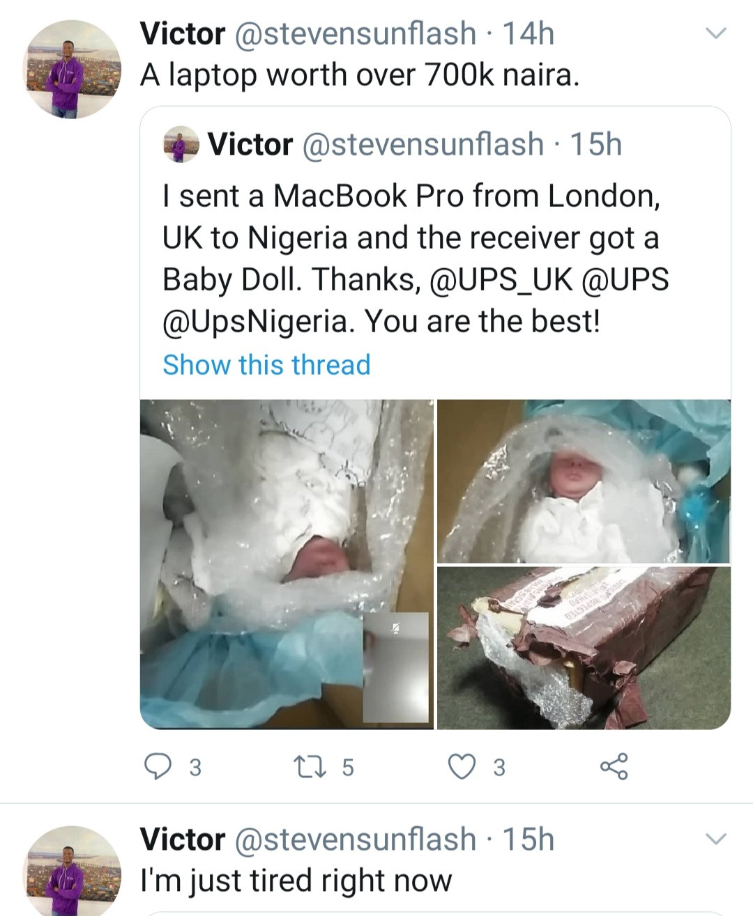Click small avatar in quoted tweet
Screen dimensions: 753x916
[181, 144]
